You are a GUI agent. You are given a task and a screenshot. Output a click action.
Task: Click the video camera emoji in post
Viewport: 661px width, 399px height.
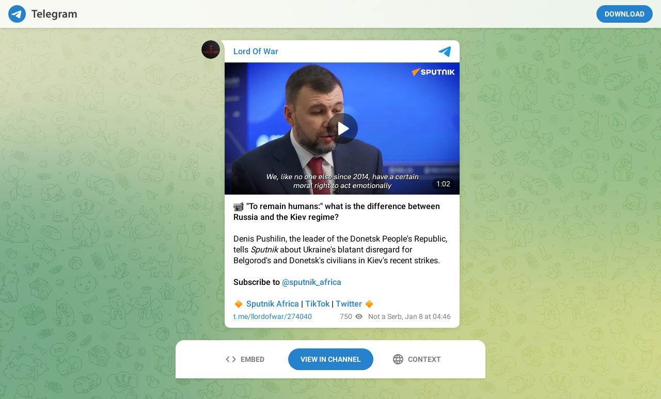pos(238,206)
